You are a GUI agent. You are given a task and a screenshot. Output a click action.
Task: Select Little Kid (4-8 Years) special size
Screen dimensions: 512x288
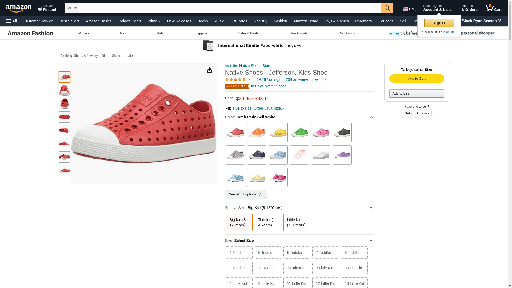(297, 222)
